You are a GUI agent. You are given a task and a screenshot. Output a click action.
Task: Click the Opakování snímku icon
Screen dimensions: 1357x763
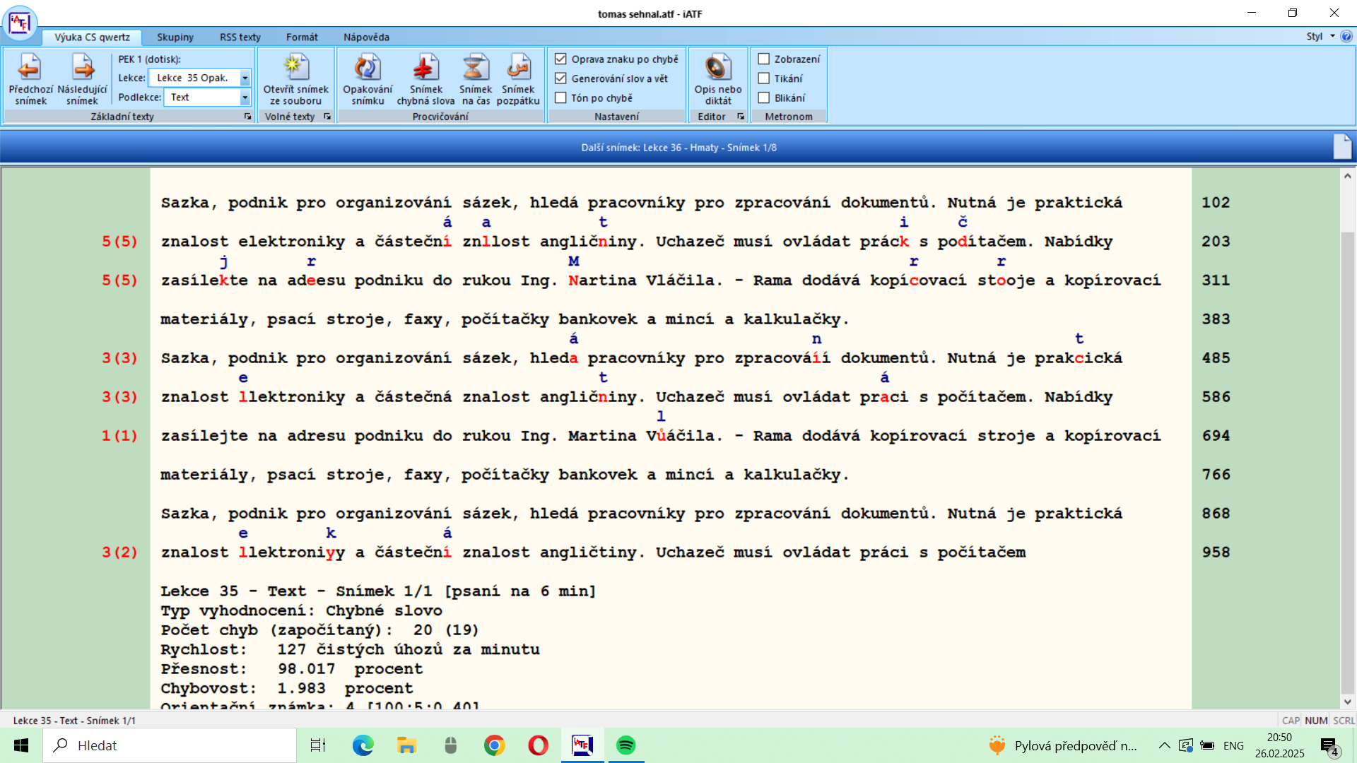click(x=367, y=69)
